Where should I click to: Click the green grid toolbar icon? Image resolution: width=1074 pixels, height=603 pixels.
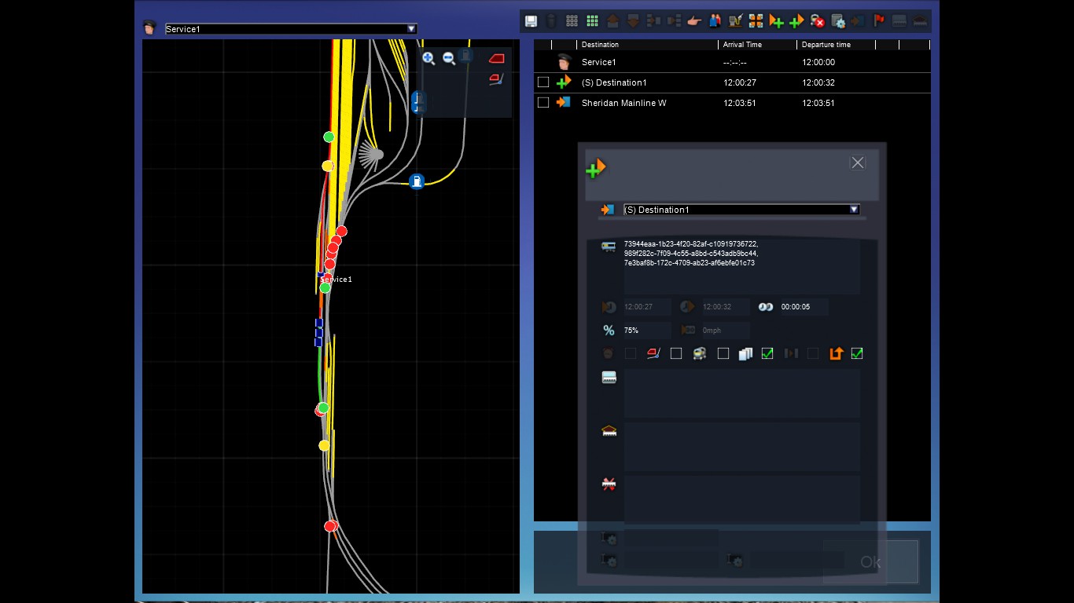pos(592,21)
